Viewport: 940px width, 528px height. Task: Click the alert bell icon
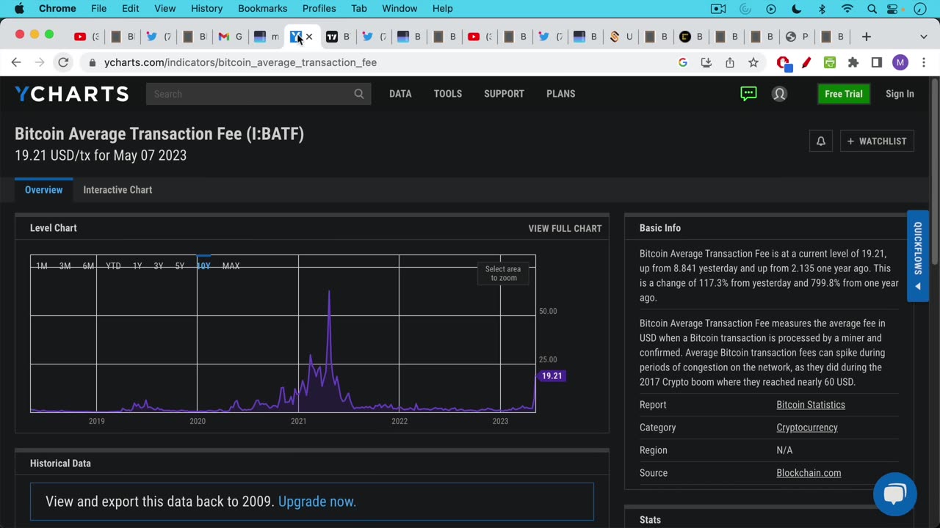(x=821, y=141)
